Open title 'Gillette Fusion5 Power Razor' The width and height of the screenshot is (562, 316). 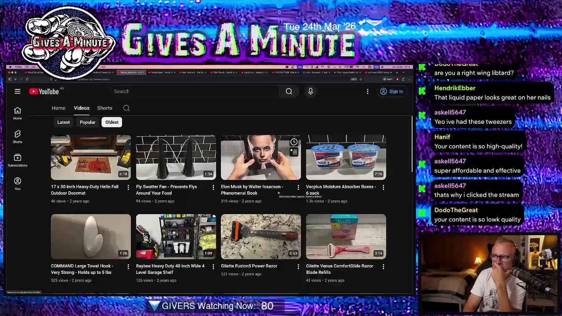(x=249, y=266)
